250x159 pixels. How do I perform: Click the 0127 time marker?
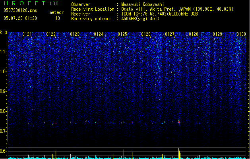point(170,34)
